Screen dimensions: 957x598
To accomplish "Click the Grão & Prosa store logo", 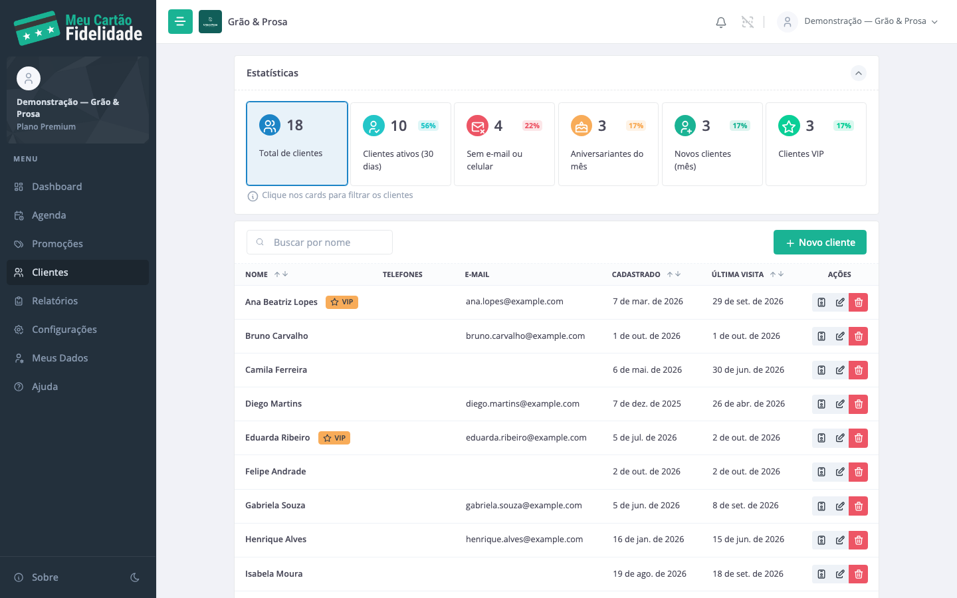I will coord(210,21).
